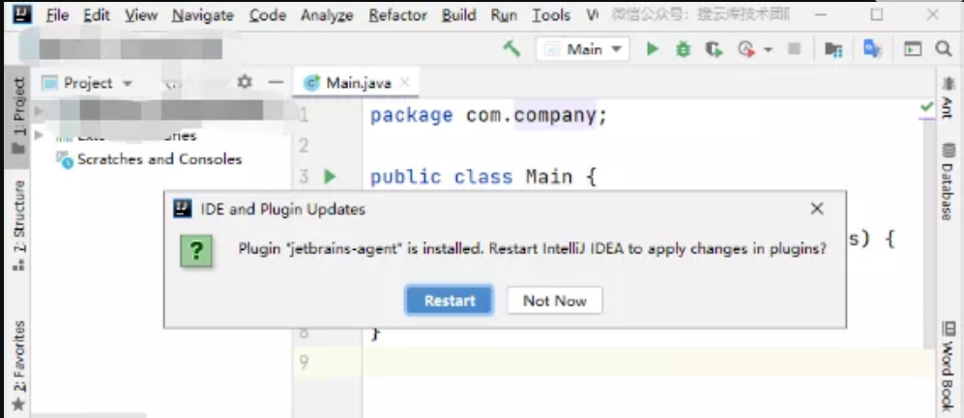Click the gutter run arrow beside class Main
The width and height of the screenshot is (964, 418).
click(x=330, y=177)
